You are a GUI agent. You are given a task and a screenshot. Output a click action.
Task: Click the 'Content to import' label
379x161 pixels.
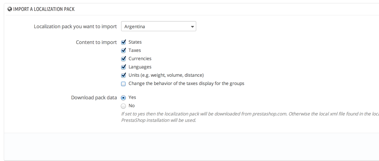coord(96,42)
